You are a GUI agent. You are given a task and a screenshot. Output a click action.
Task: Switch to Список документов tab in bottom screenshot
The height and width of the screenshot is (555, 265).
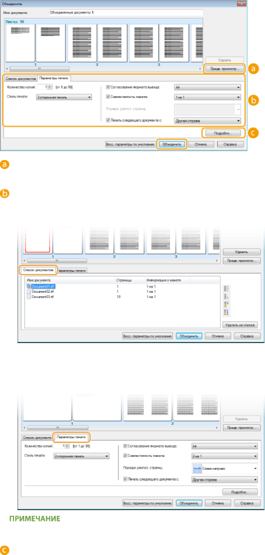click(x=37, y=438)
